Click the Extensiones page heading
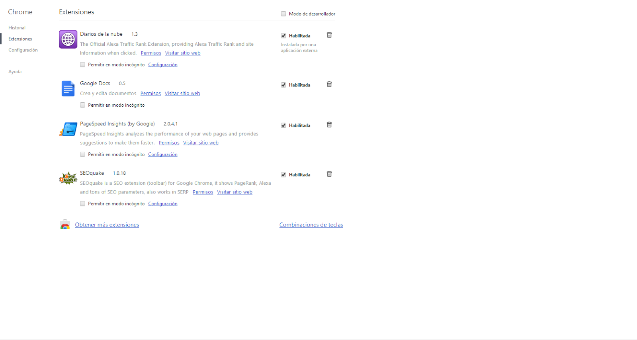This screenshot has height=340, width=637. [76, 12]
